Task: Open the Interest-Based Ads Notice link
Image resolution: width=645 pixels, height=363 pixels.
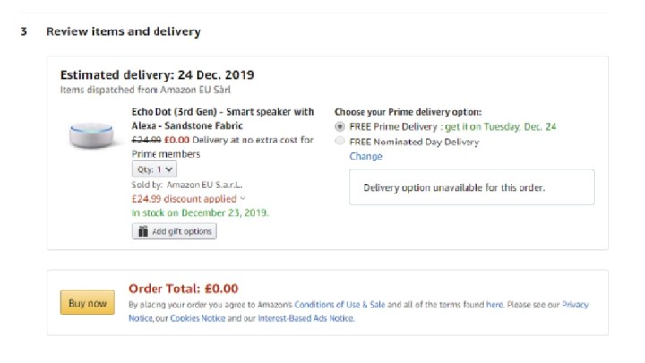Action: coord(305,318)
